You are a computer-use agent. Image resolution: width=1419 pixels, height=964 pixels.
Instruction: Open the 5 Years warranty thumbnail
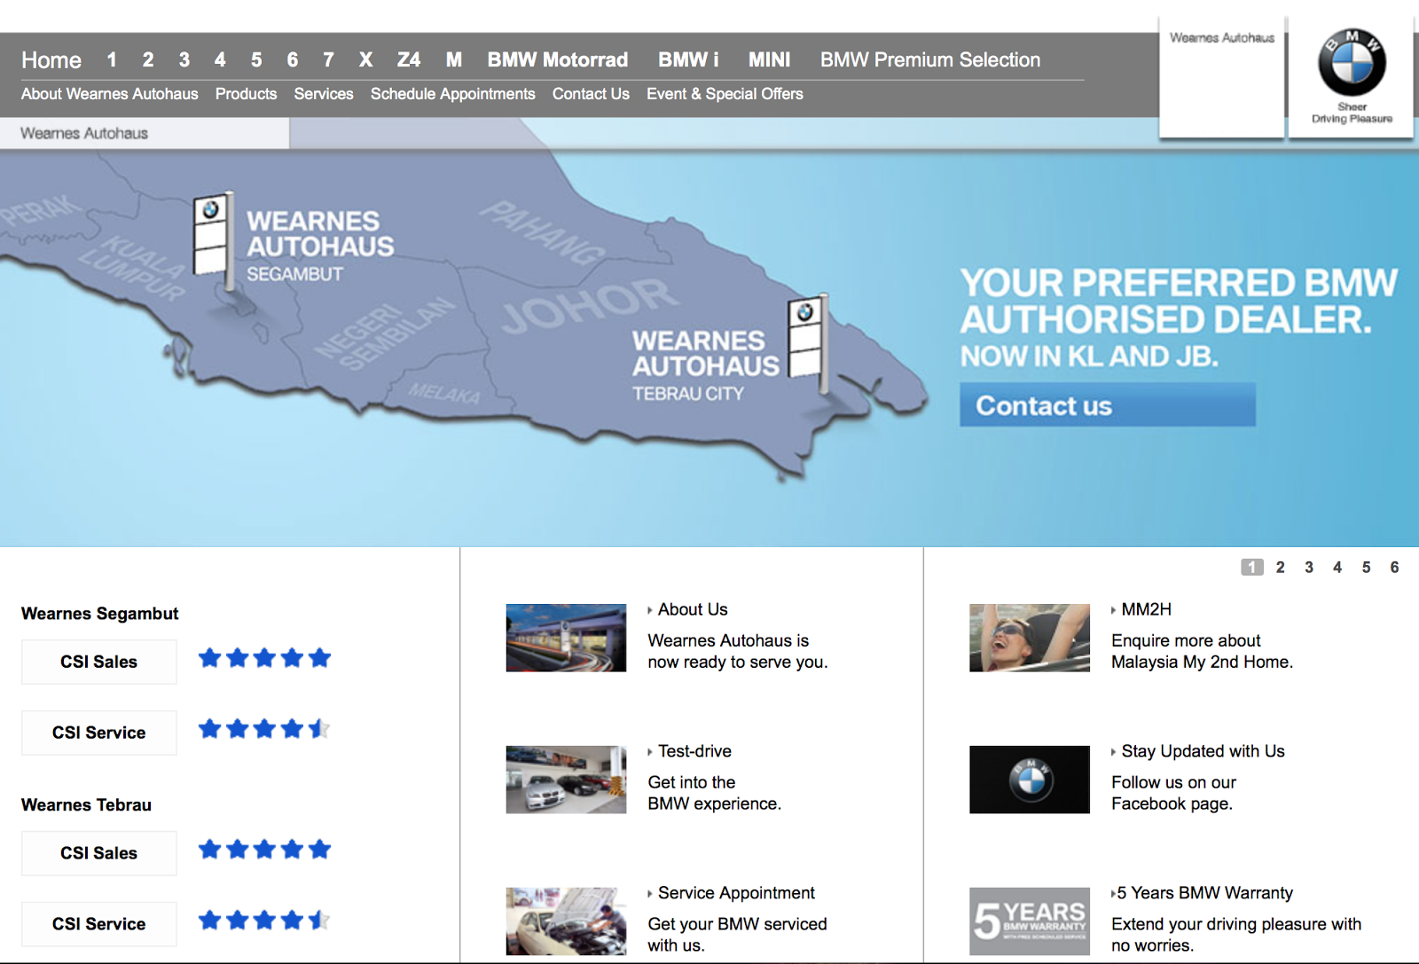point(1030,921)
